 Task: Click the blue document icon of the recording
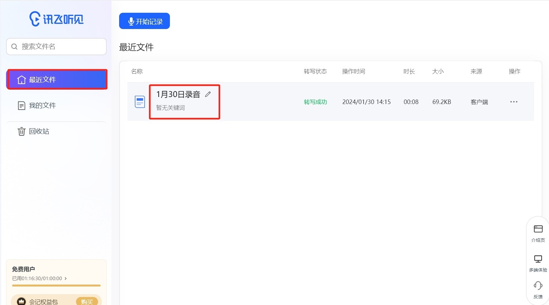tap(140, 102)
